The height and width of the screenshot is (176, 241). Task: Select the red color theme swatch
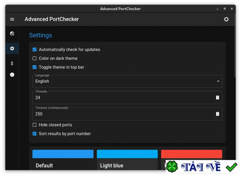click(192, 154)
